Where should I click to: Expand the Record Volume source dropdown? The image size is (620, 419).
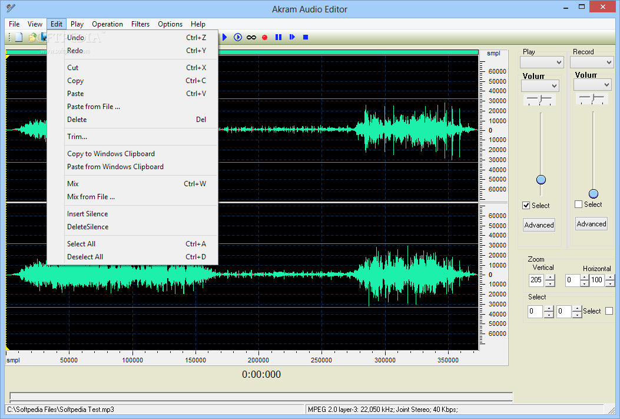pos(593,85)
